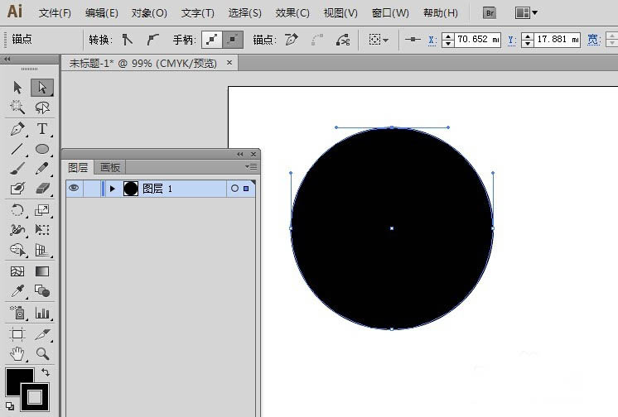Convert anchor point to smooth

pos(152,39)
